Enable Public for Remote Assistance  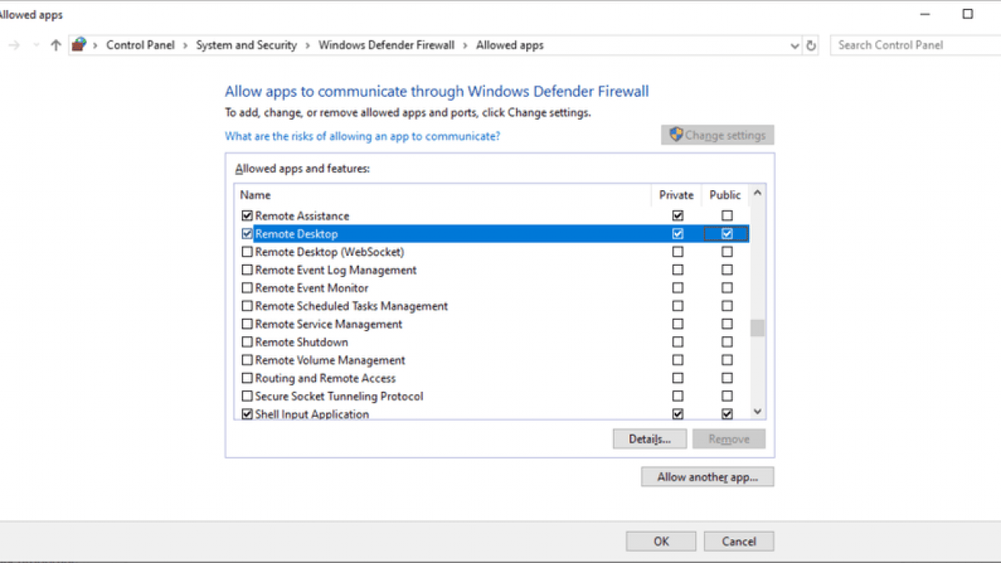click(727, 216)
